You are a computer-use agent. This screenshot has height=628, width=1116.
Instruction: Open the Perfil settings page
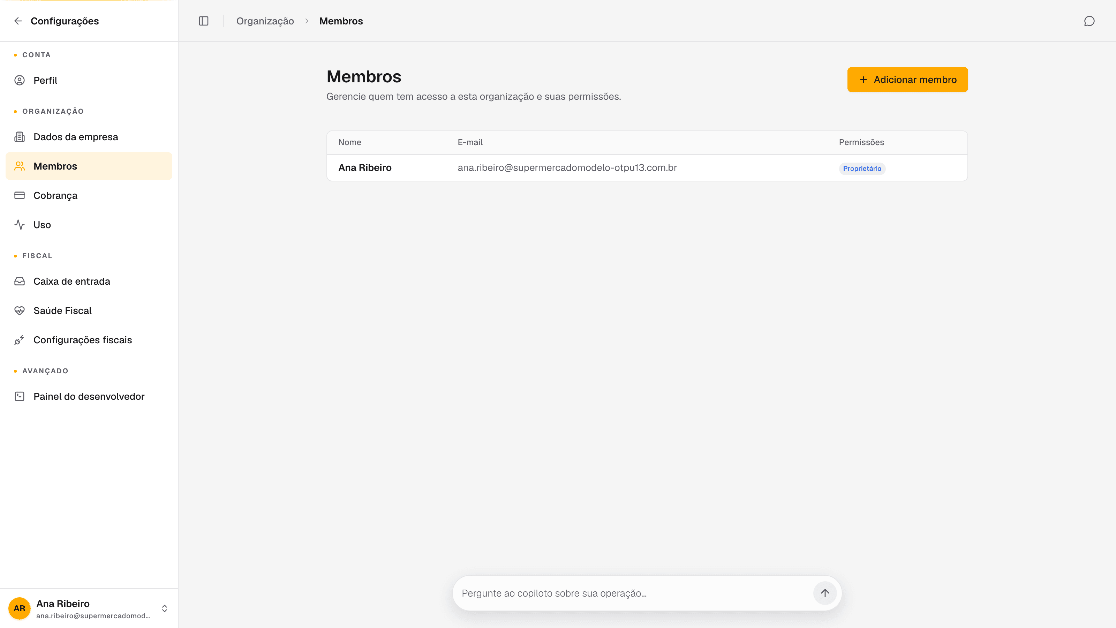pos(89,80)
